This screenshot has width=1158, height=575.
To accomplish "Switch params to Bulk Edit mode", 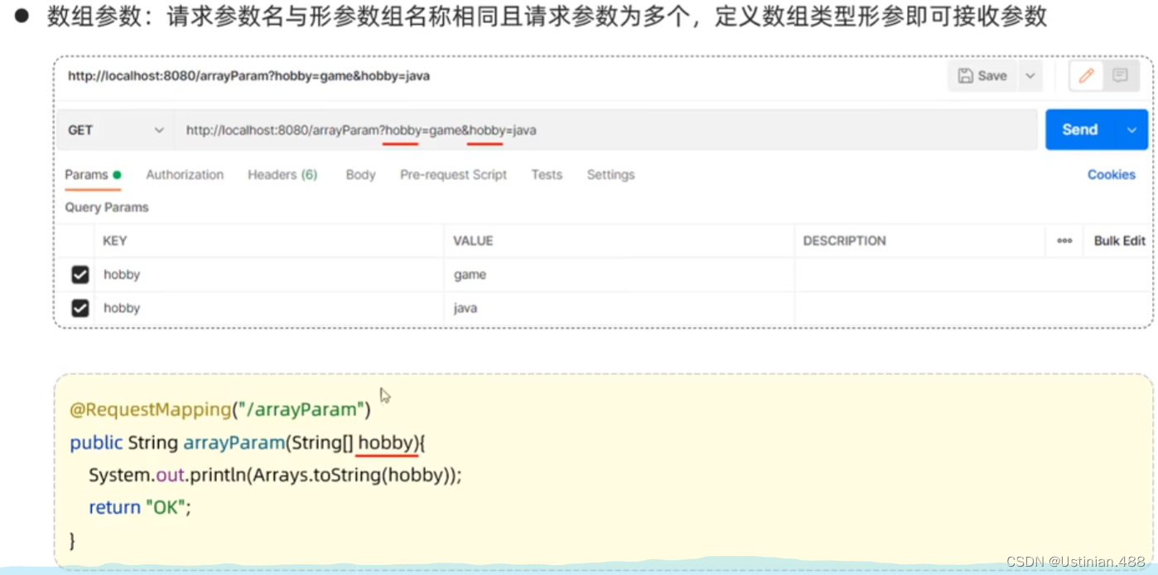I will point(1118,241).
